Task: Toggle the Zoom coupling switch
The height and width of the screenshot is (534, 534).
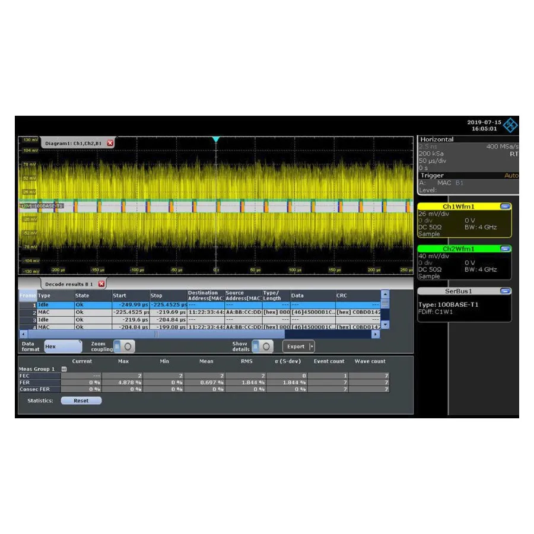Action: click(123, 347)
